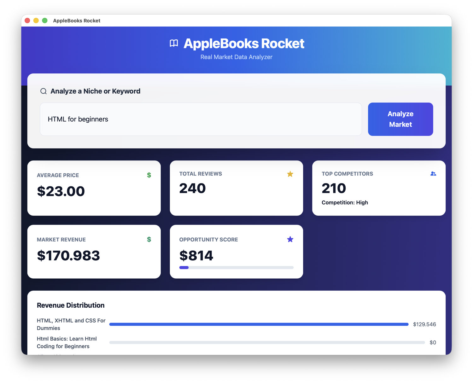This screenshot has height=383, width=473.
Task: Select the Html Basics: Learn Html Coding title
Action: click(67, 342)
